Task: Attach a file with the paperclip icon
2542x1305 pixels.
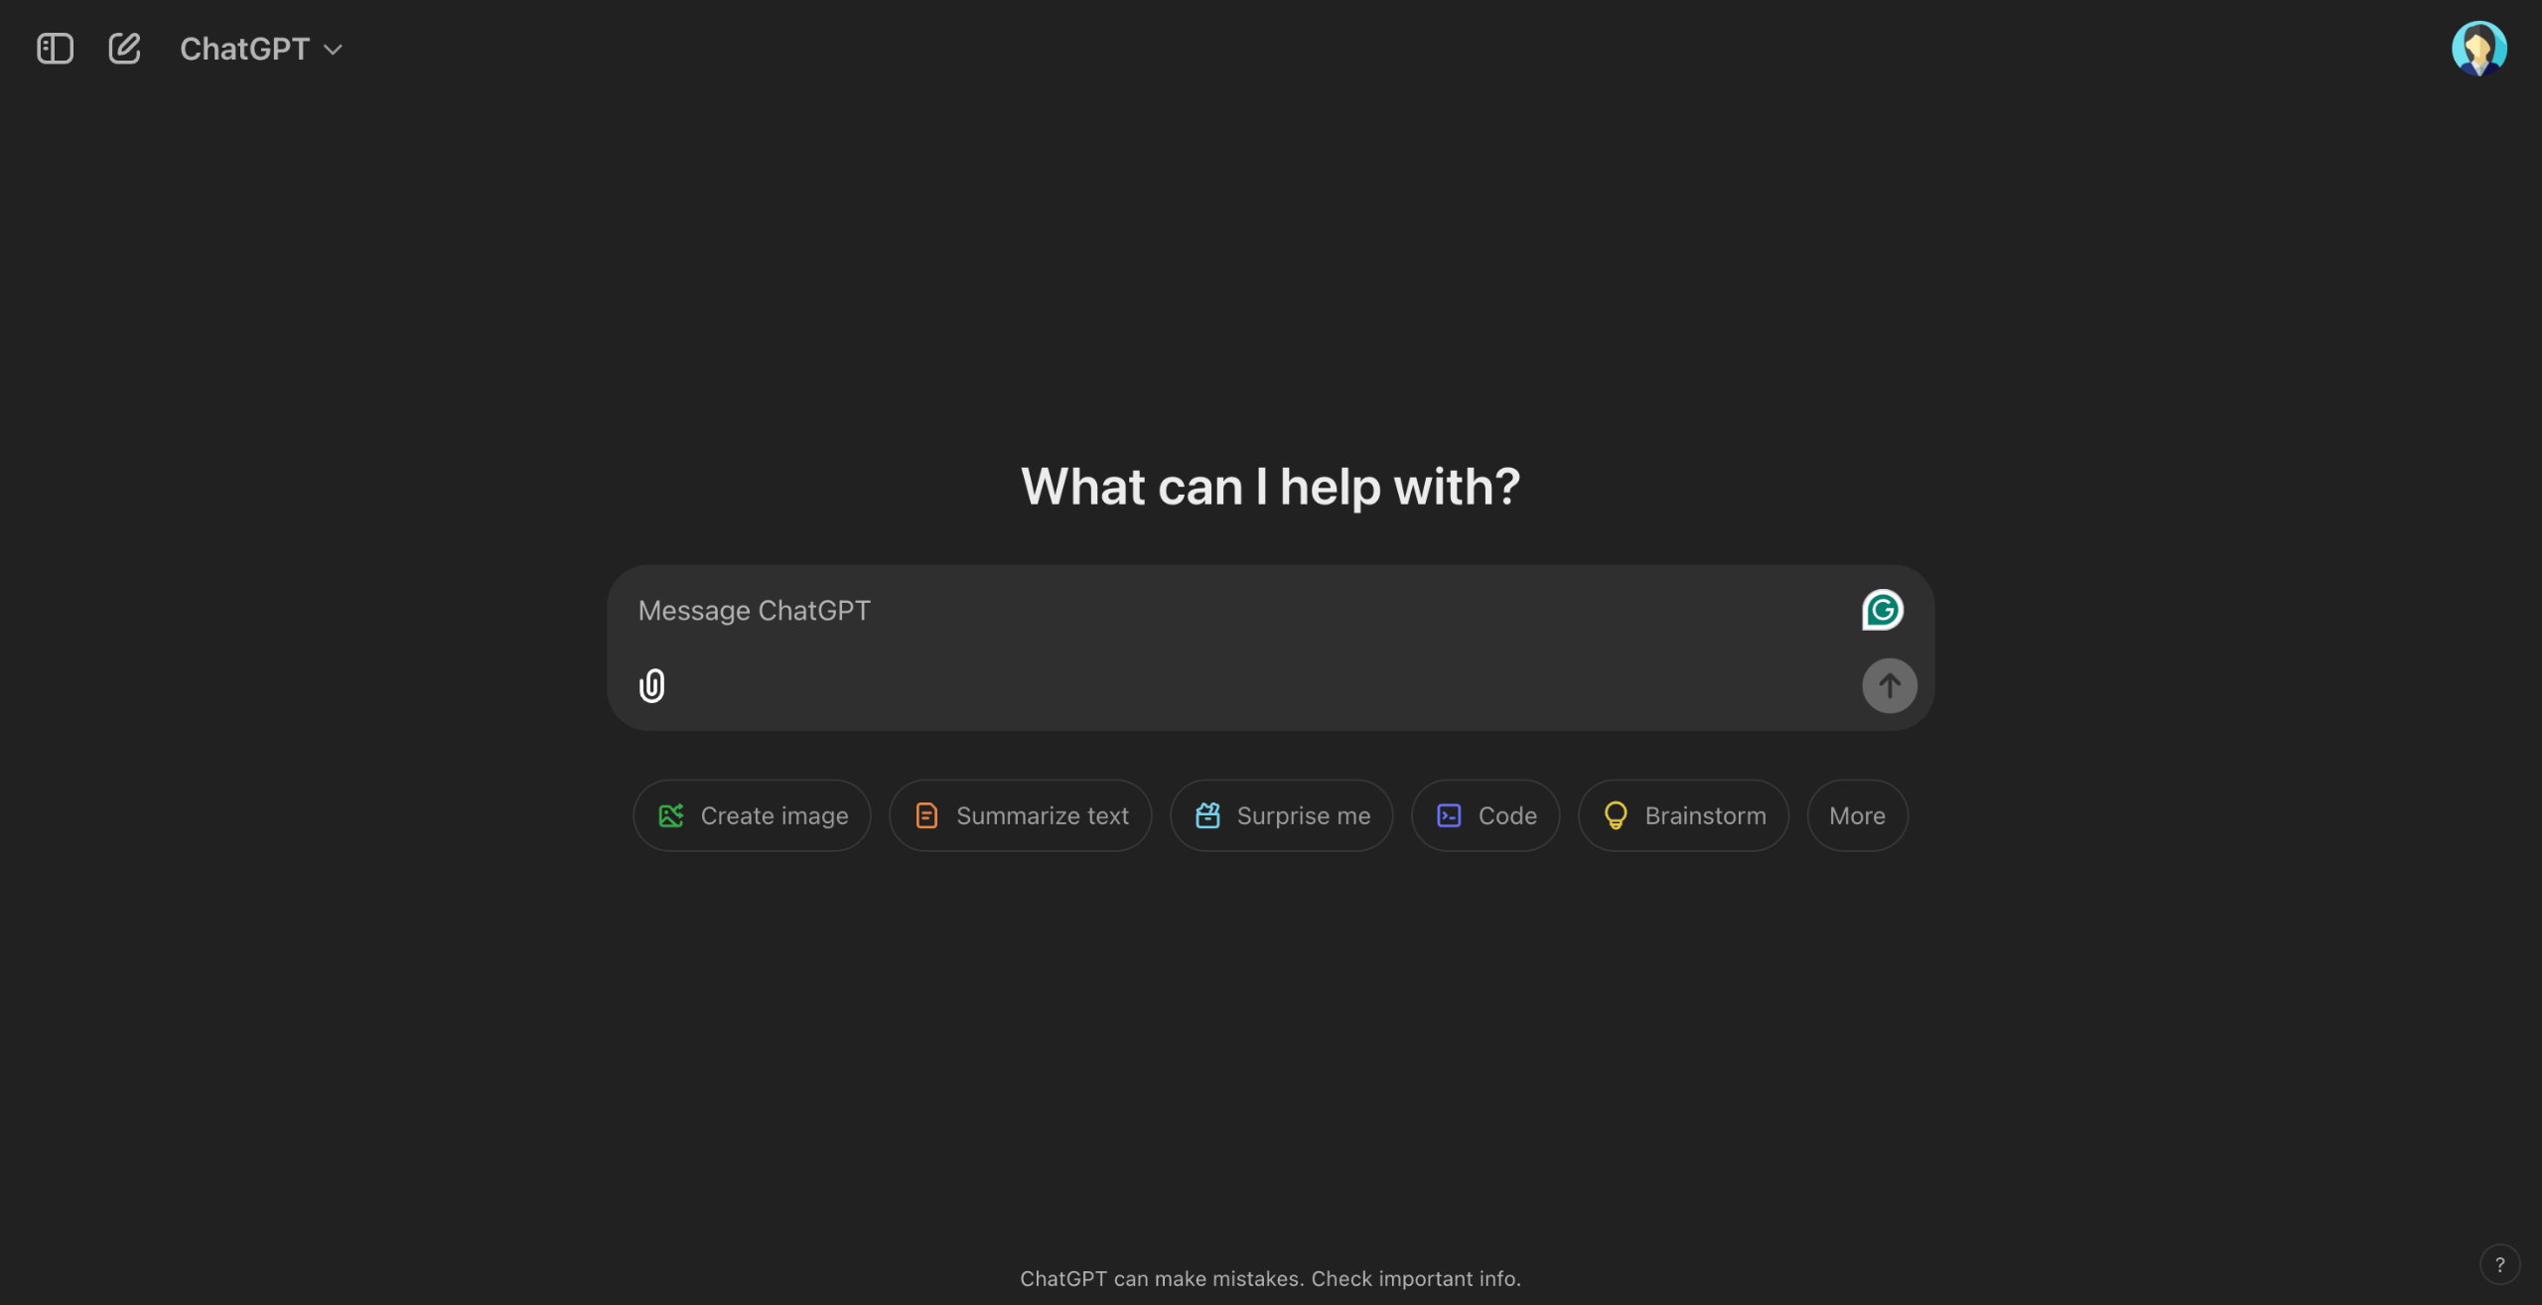Action: [651, 685]
